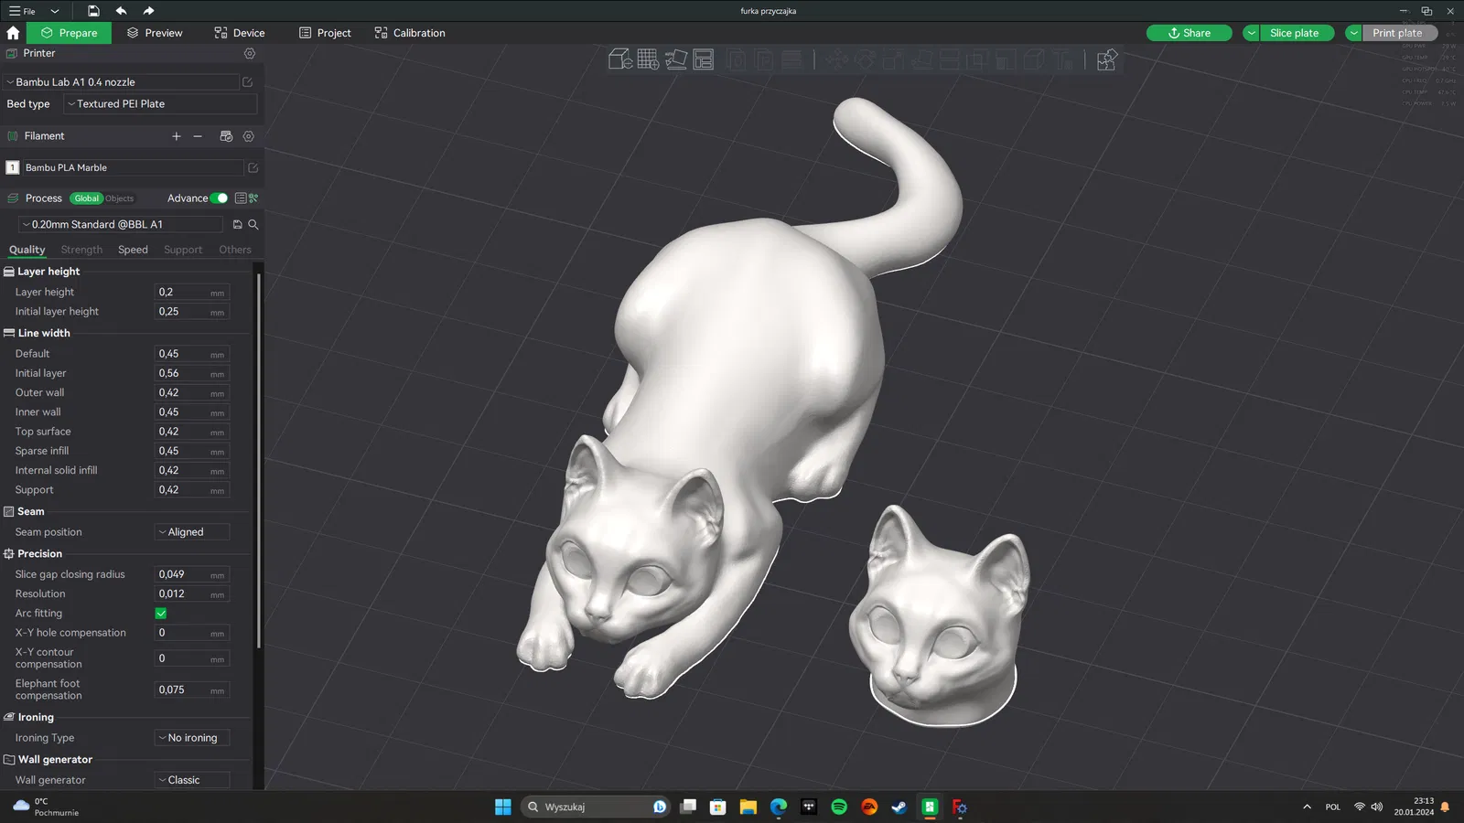Open the Seam position dropdown
Viewport: 1464px width, 823px height.
point(192,532)
